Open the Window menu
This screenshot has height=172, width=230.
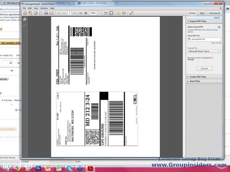(44, 8)
